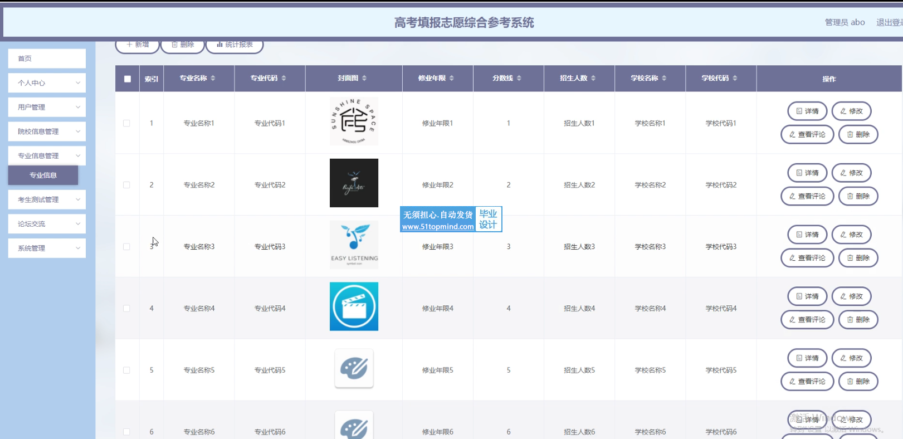
Task: Select the 专业信息 submenu item
Action: coord(43,175)
